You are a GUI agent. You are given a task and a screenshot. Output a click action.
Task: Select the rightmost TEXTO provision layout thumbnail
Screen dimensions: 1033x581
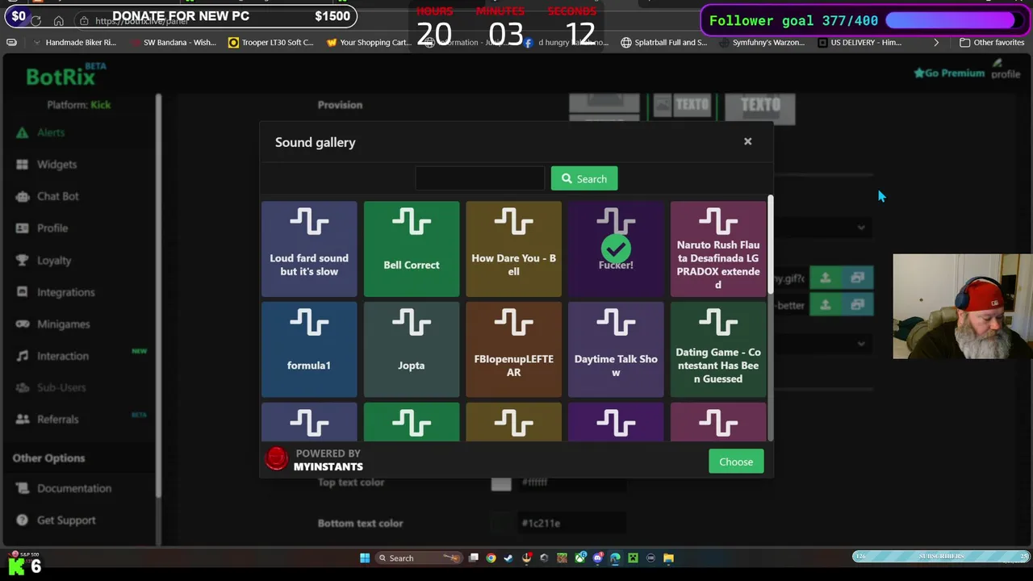pyautogui.click(x=759, y=108)
